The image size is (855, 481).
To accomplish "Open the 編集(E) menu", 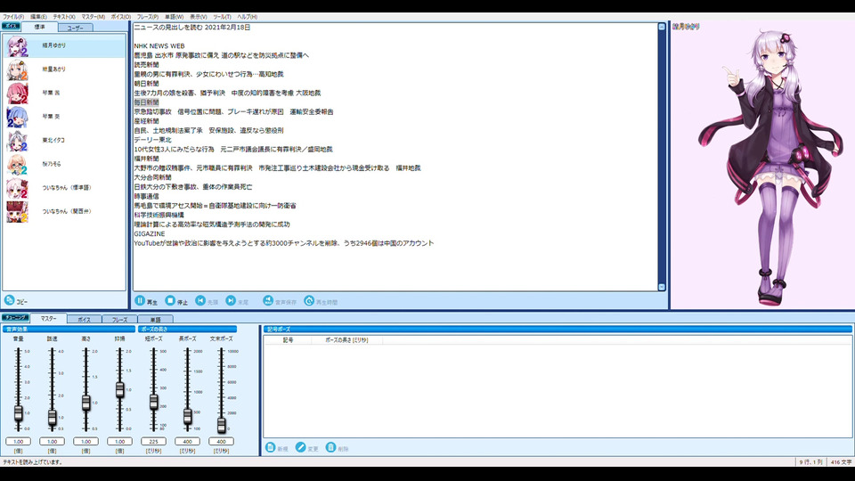I will pos(38,17).
